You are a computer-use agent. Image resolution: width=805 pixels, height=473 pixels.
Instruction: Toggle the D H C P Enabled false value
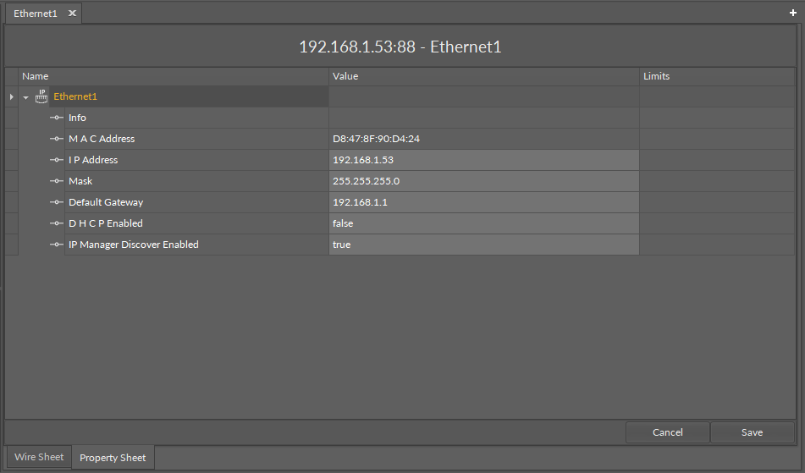click(483, 223)
